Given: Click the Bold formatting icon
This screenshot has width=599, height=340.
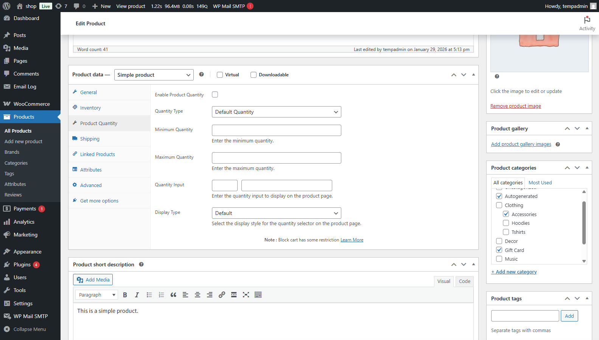Looking at the screenshot, I should tap(125, 295).
